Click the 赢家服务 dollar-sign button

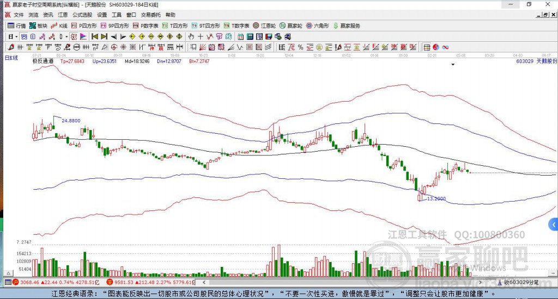tap(347, 26)
